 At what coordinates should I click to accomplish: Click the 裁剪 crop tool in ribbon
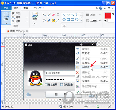16,13
